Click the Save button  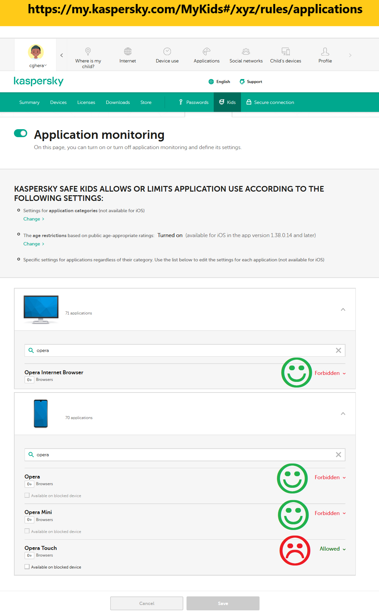coord(223,603)
